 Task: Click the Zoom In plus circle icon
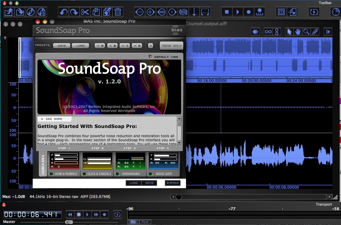pos(151,12)
